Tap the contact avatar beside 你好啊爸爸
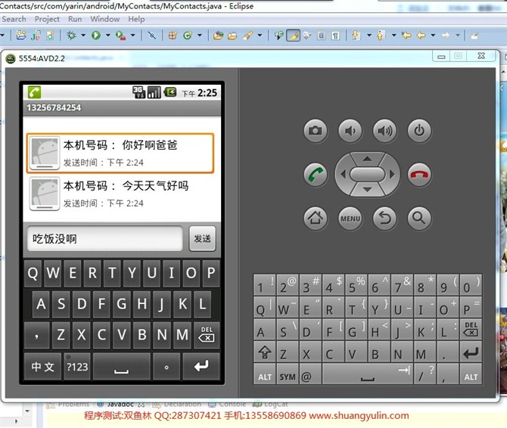 click(45, 153)
